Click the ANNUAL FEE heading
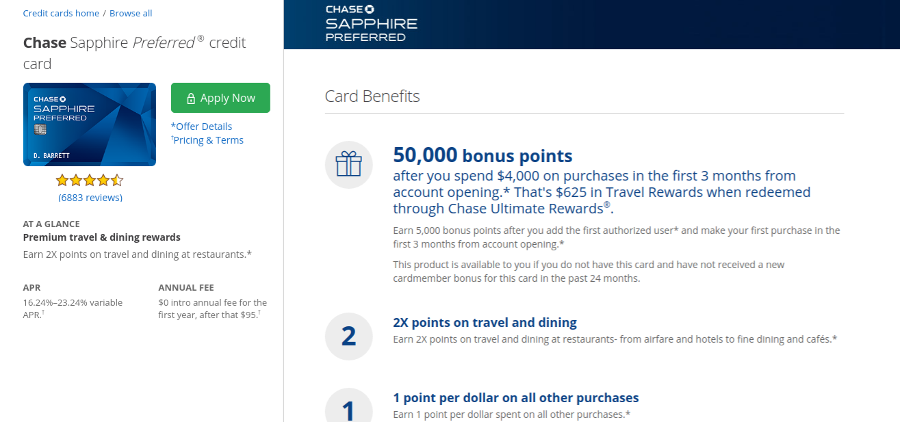The width and height of the screenshot is (900, 422). (x=186, y=288)
